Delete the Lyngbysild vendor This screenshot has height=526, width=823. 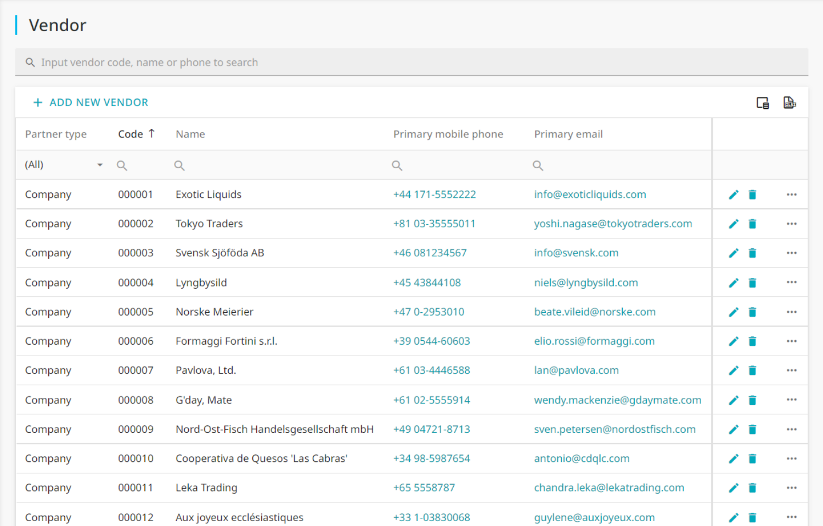click(x=753, y=283)
